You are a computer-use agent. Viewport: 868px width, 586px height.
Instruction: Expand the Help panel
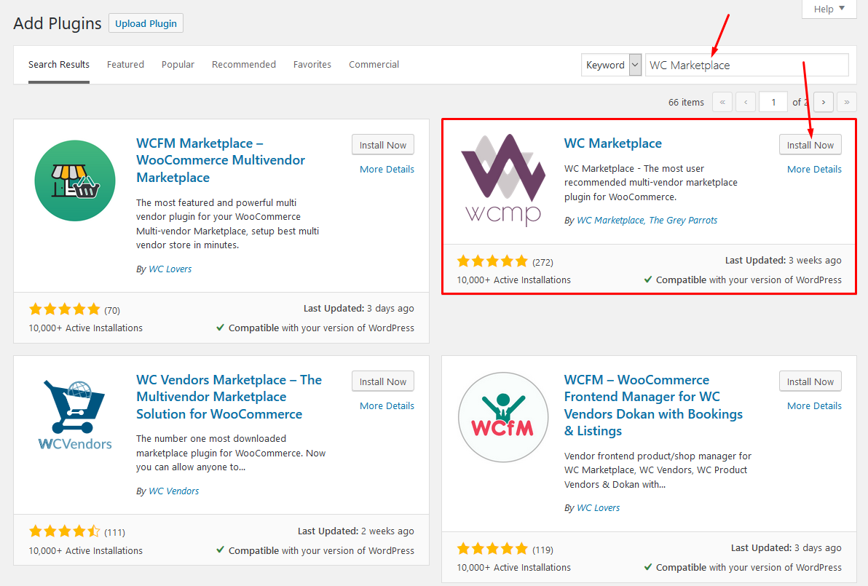coord(829,9)
